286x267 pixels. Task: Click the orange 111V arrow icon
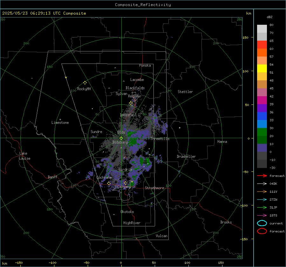(262, 191)
